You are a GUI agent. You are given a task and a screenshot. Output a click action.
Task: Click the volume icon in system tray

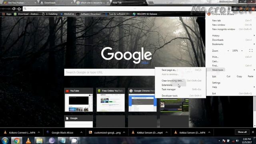(x=237, y=141)
